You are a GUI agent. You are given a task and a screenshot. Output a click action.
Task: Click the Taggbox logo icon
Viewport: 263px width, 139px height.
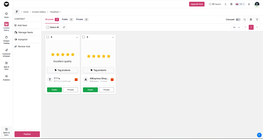(6, 4)
